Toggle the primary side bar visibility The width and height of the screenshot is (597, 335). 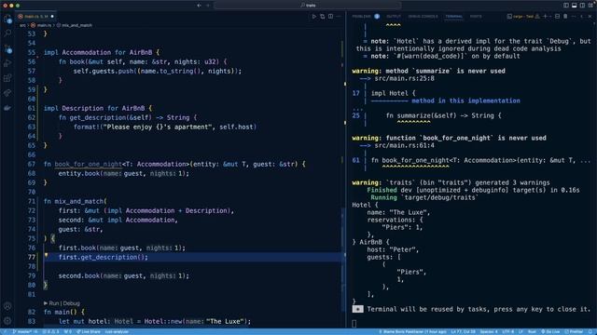[566, 6]
